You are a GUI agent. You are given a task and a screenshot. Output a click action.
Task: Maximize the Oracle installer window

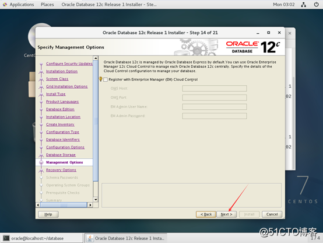tap(269, 33)
